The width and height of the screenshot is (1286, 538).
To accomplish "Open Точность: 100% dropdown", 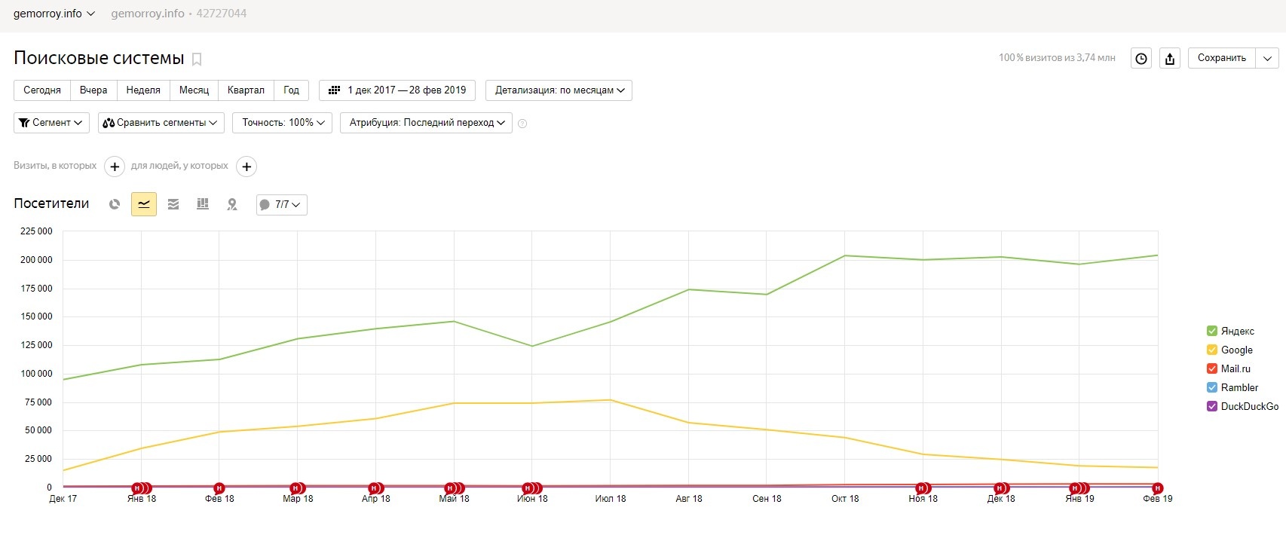I will [282, 123].
